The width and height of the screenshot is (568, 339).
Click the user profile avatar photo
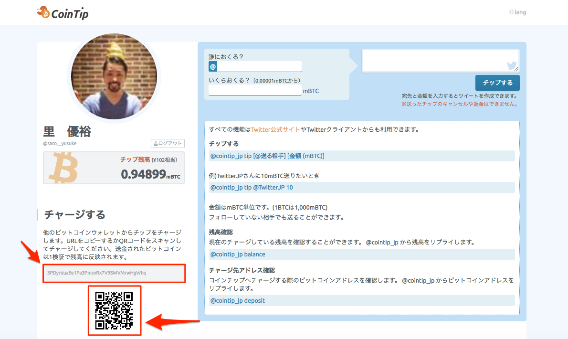pyautogui.click(x=114, y=76)
